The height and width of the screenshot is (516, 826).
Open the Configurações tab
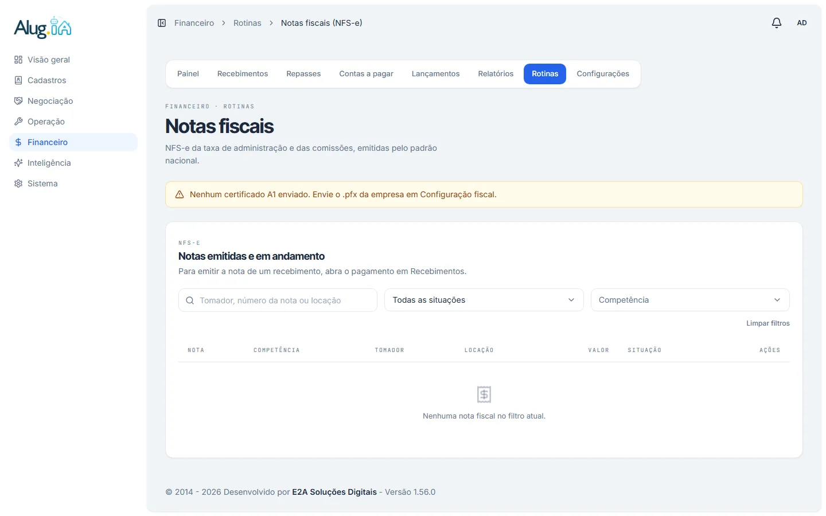coord(603,74)
